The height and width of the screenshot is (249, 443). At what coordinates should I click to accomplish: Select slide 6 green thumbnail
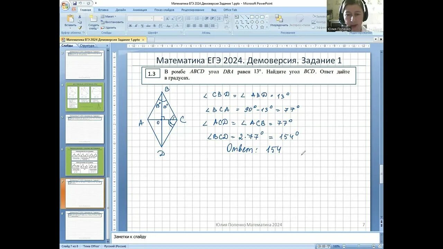pos(85,161)
